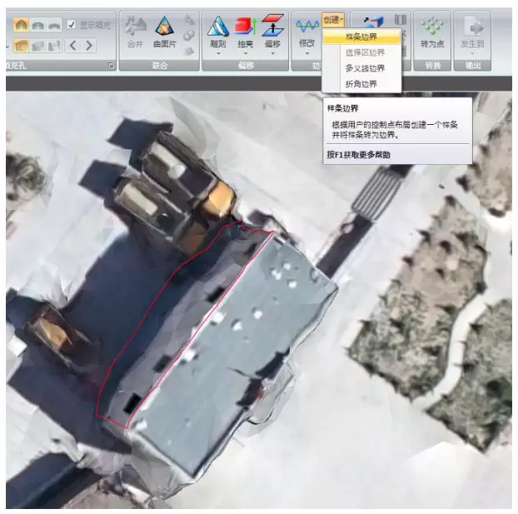The width and height of the screenshot is (518, 514).
Task: Expand the 填充孔 group dialog launcher
Action: click(x=111, y=65)
